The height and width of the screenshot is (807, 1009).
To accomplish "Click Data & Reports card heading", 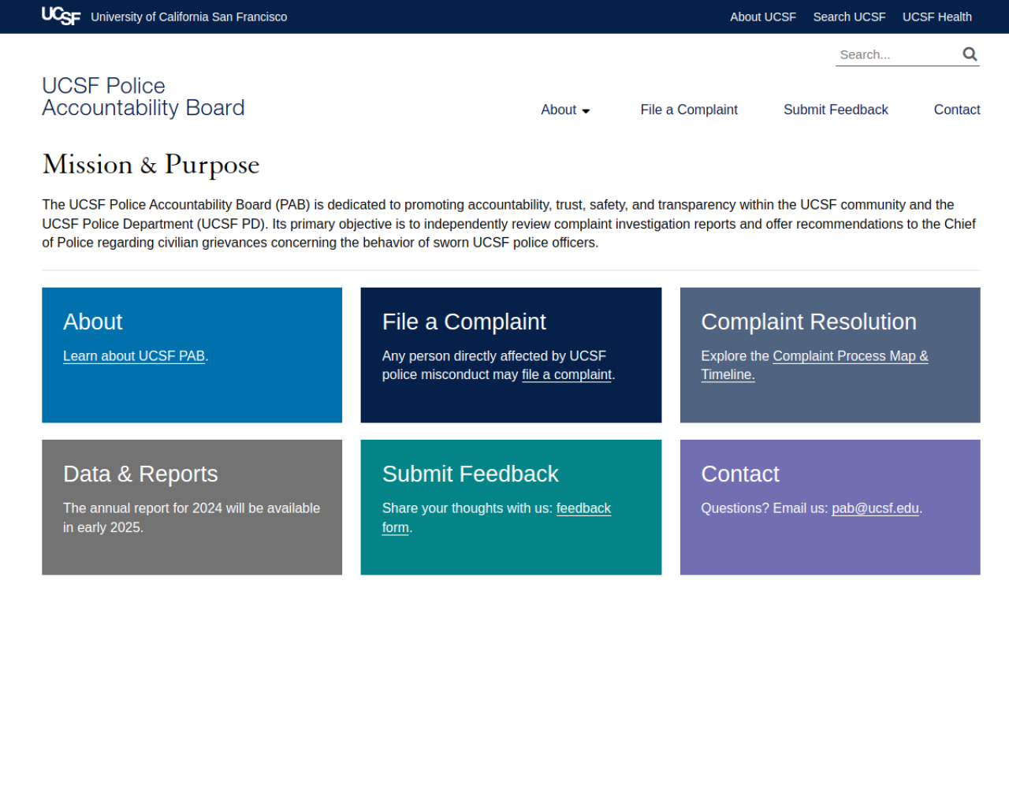I will pos(140,474).
